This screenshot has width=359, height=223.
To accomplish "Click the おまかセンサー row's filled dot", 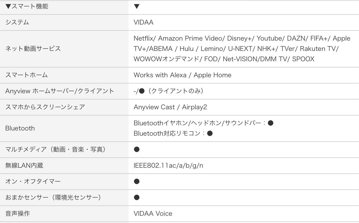I will (137, 197).
